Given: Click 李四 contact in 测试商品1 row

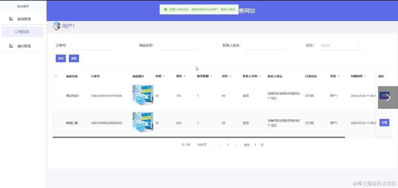Looking at the screenshot, I should click(x=245, y=96).
